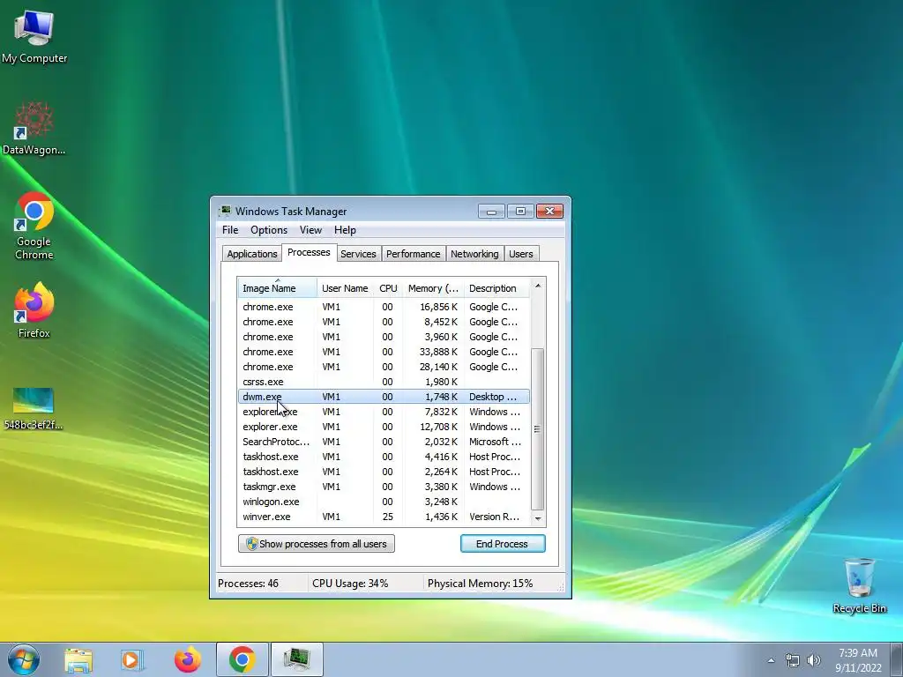Open the clock showing 7:39 AM

[x=858, y=660]
